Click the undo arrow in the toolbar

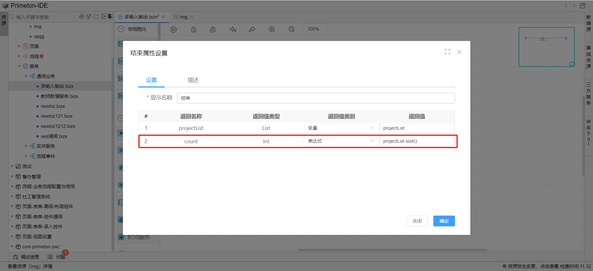[233, 29]
